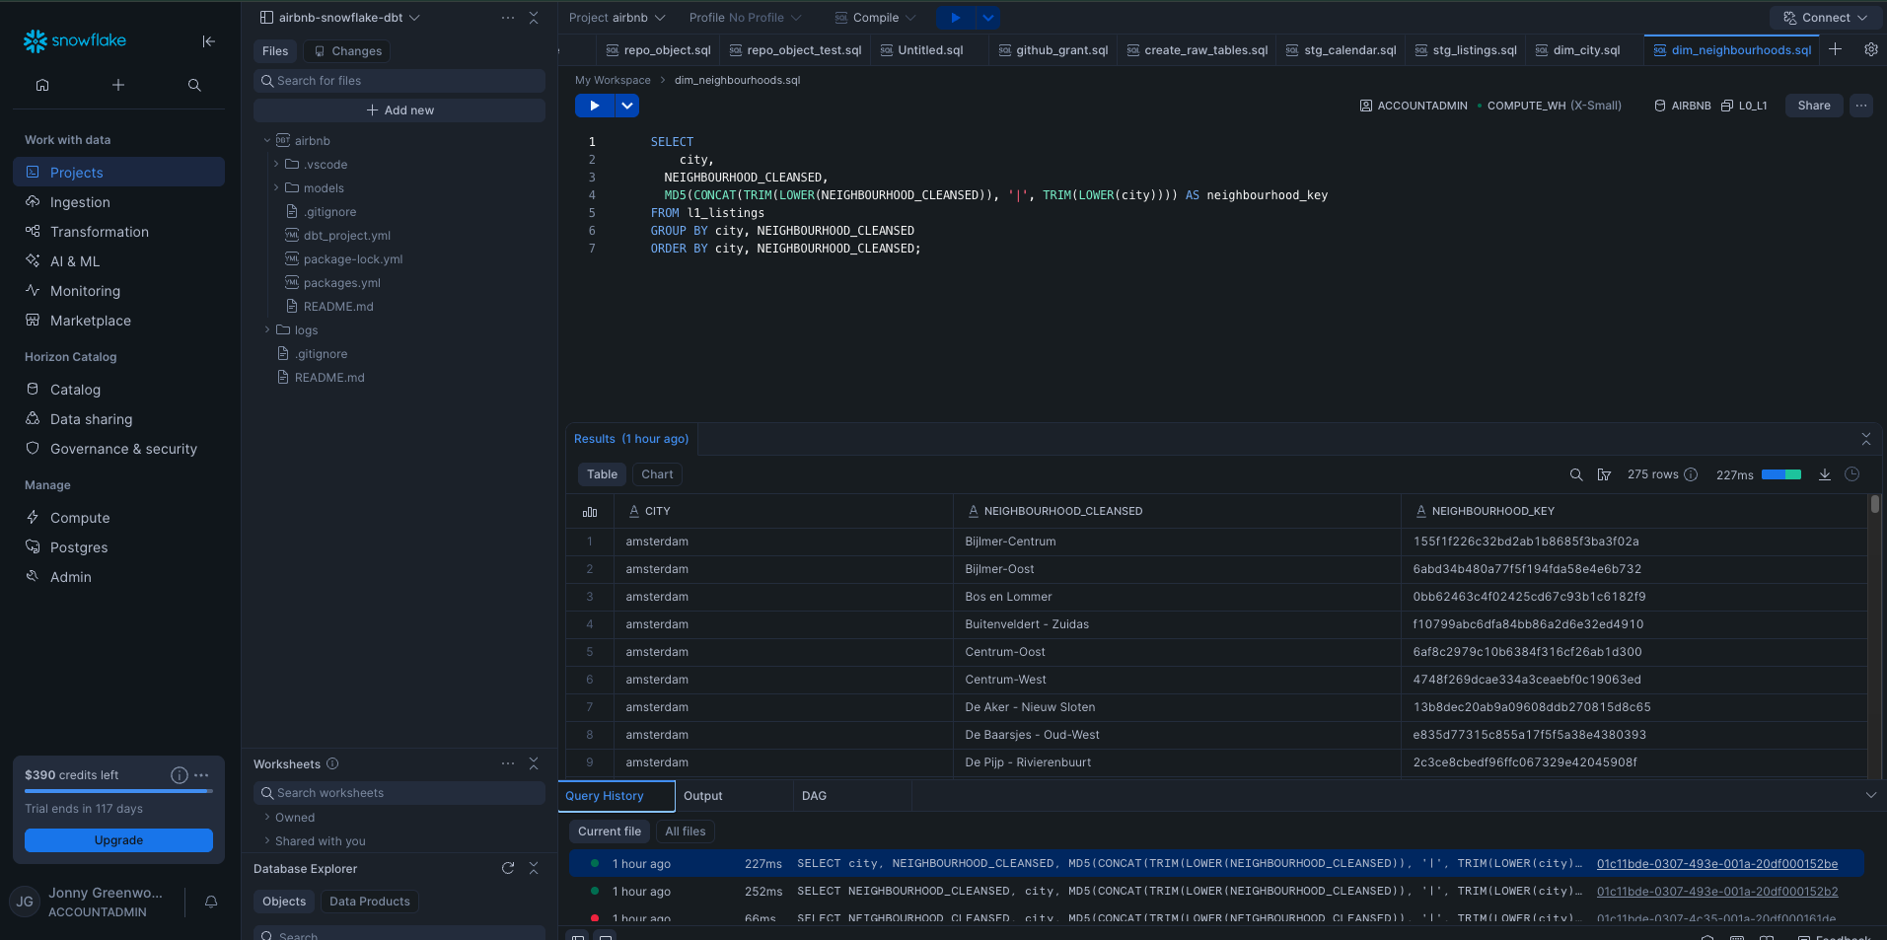Click the query duration color bar
The width and height of the screenshot is (1887, 940).
pyautogui.click(x=1780, y=474)
